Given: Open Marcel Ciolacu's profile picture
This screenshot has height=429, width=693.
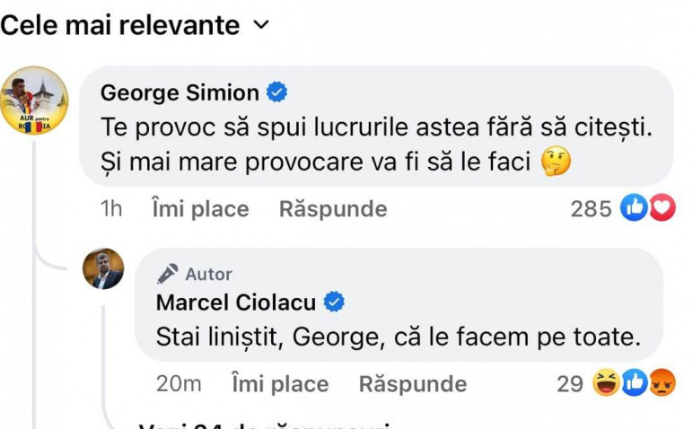Looking at the screenshot, I should pos(103,268).
